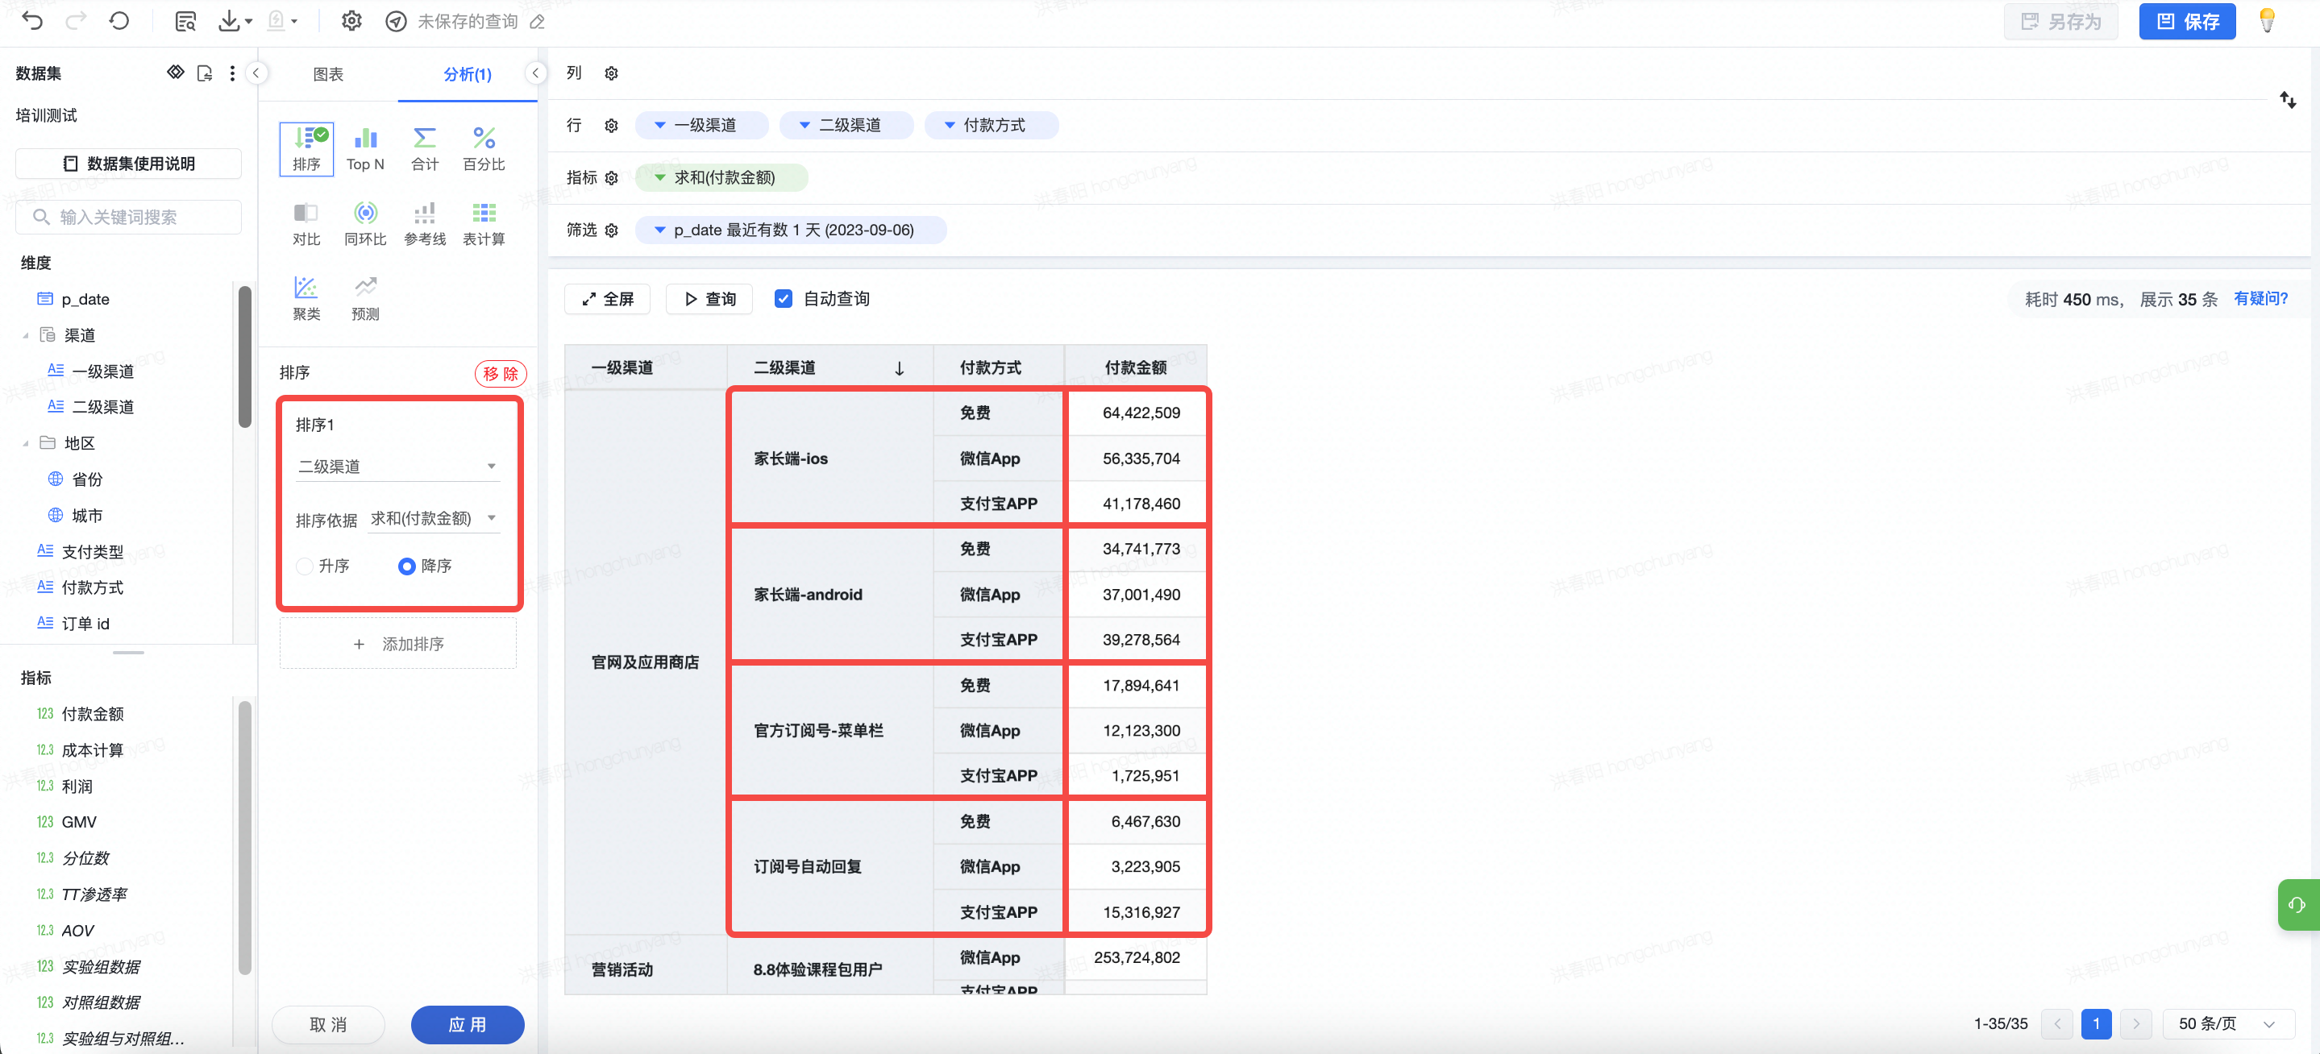
Task: Collapse the 渠道 dimension folder
Action: pos(25,336)
